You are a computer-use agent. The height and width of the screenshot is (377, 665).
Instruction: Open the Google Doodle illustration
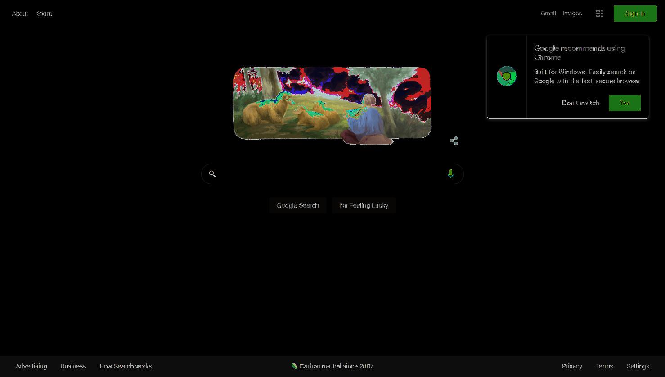click(x=332, y=105)
